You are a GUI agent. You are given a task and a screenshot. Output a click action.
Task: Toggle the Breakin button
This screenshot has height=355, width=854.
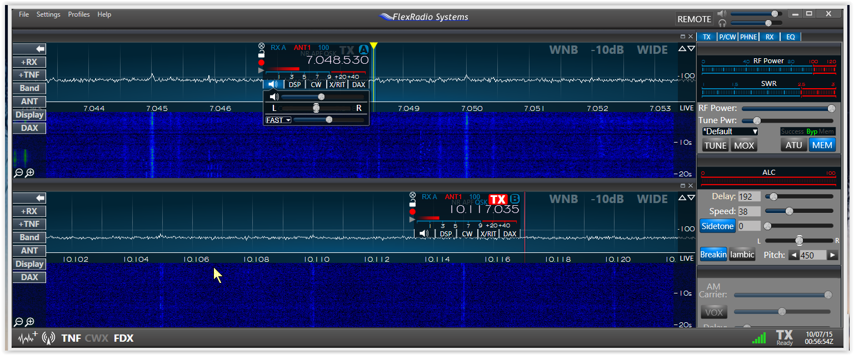pos(713,253)
